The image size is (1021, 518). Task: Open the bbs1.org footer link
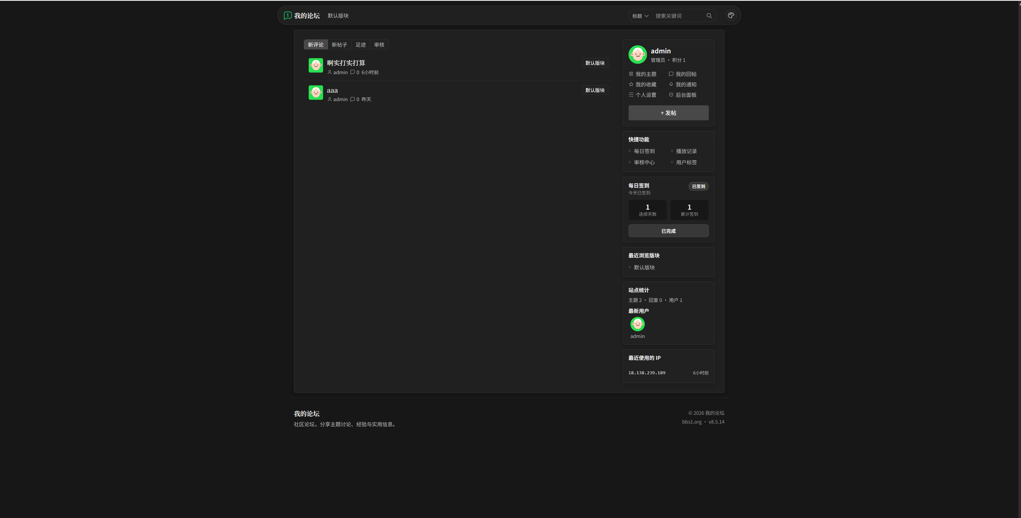coord(692,422)
